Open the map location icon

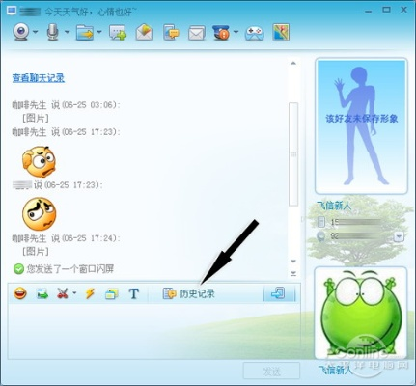[281, 32]
